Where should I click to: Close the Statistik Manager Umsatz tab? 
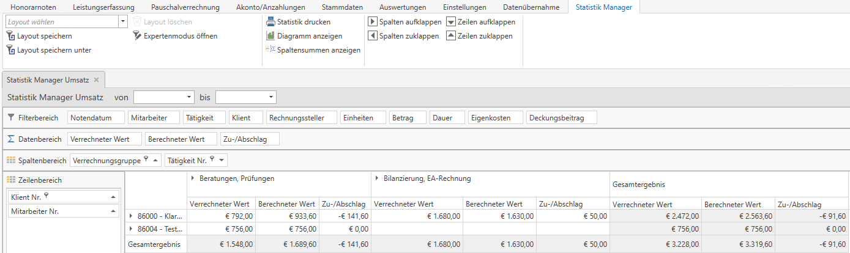coord(96,80)
